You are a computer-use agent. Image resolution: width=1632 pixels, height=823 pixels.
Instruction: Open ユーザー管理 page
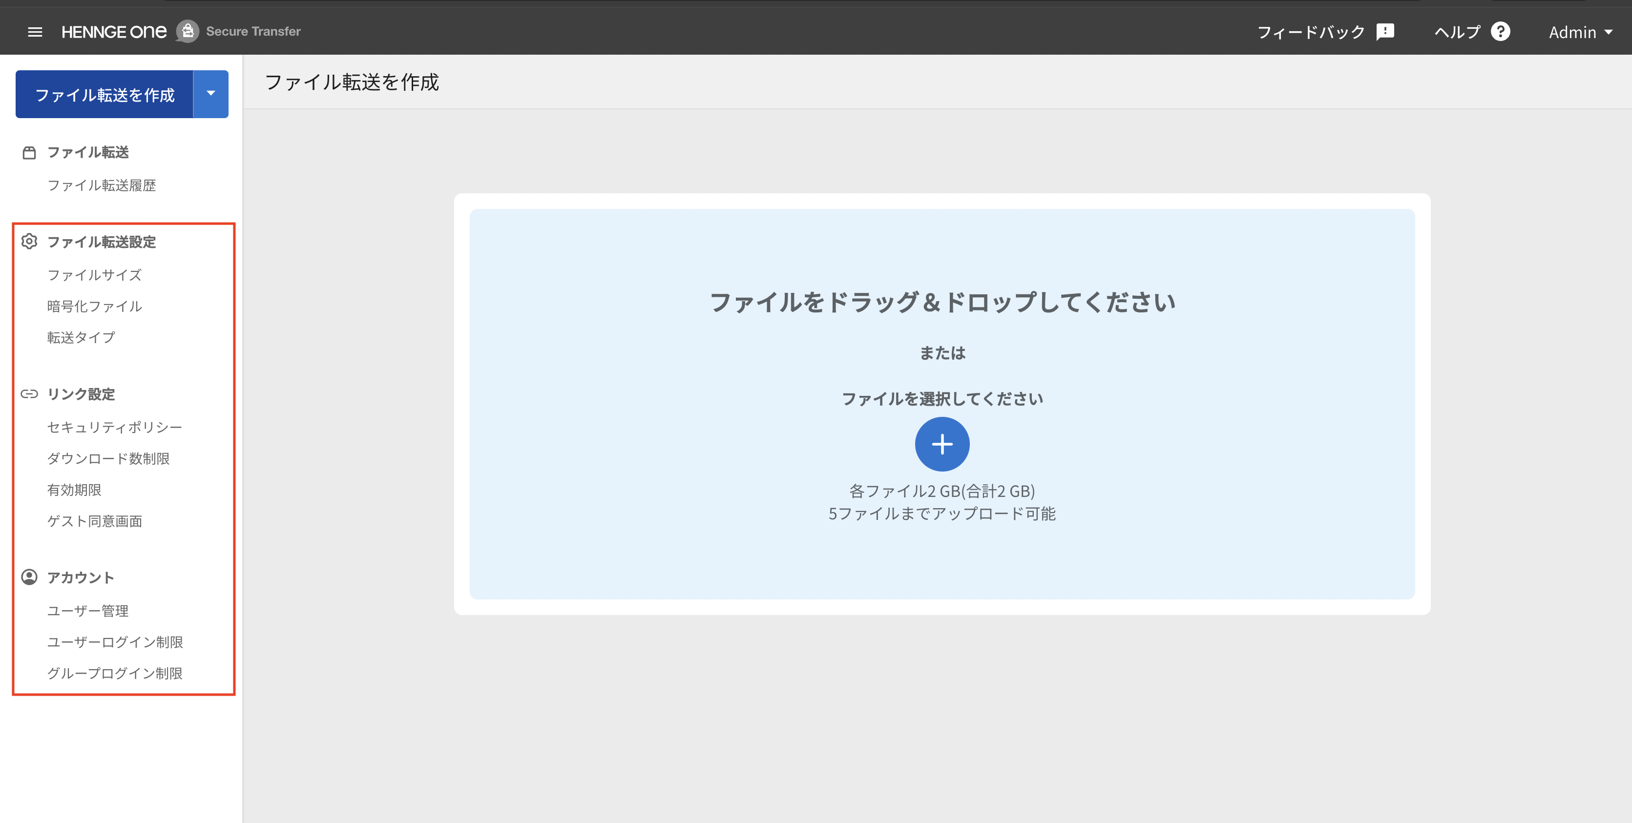[x=87, y=611]
